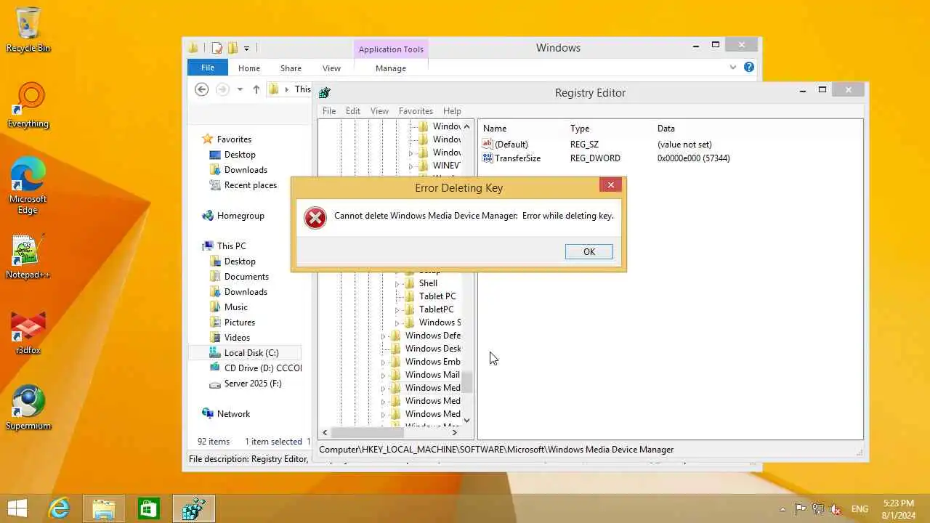This screenshot has width=930, height=523.
Task: Expand the Explorer ribbon chevron
Action: pos(733,68)
